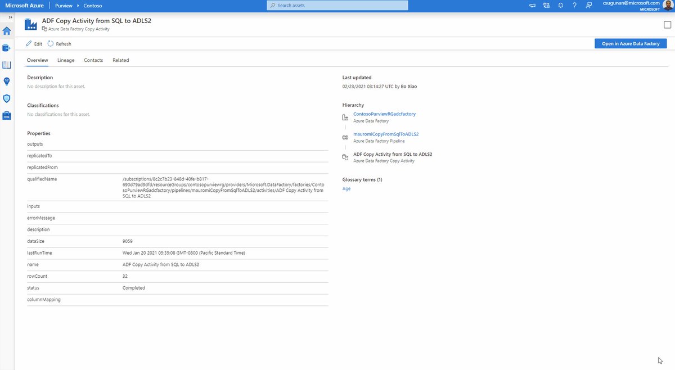Click the blue factory asset icon beside the title

[x=31, y=24]
